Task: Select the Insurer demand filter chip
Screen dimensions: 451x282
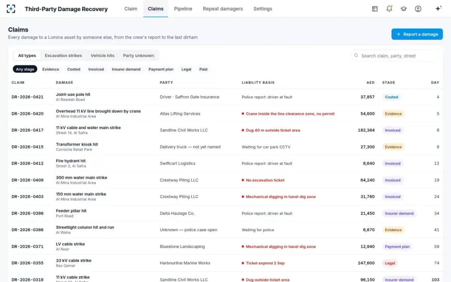Action: tap(126, 69)
